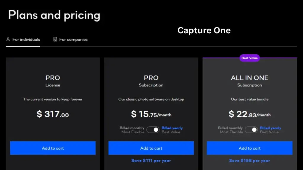Click the Capture One title

click(204, 30)
